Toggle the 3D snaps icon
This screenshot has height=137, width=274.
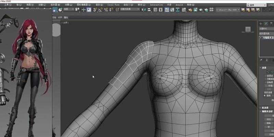pyautogui.click(x=95, y=10)
